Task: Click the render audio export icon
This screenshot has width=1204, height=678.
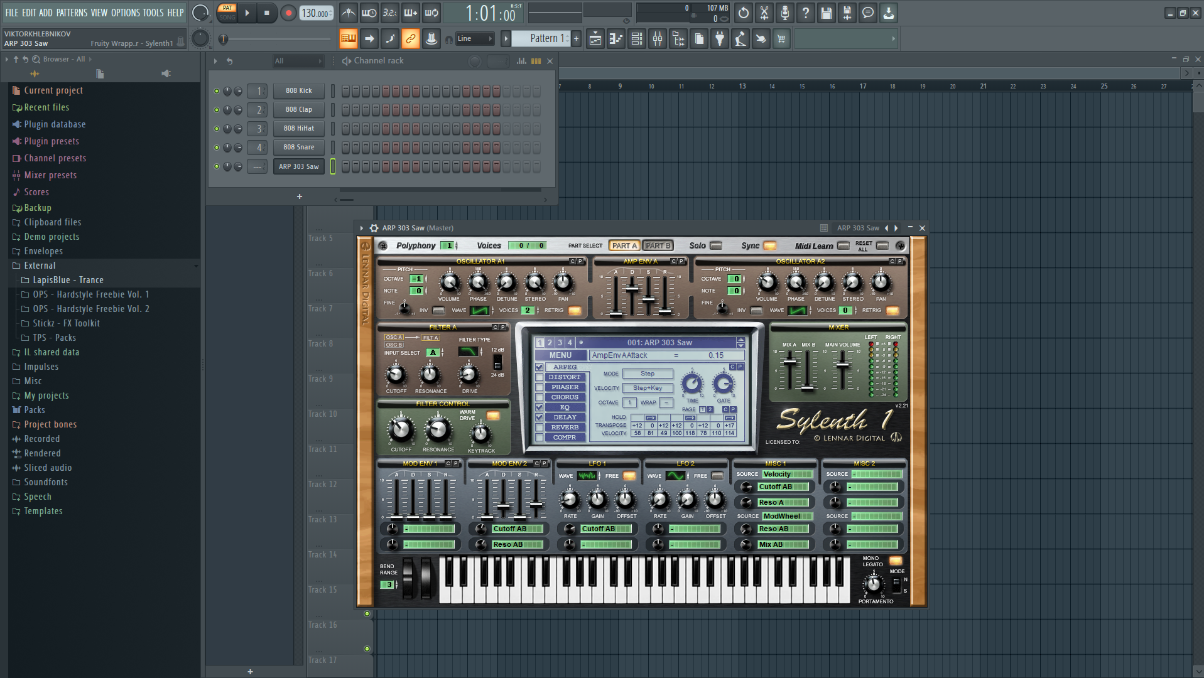Action: point(847,13)
